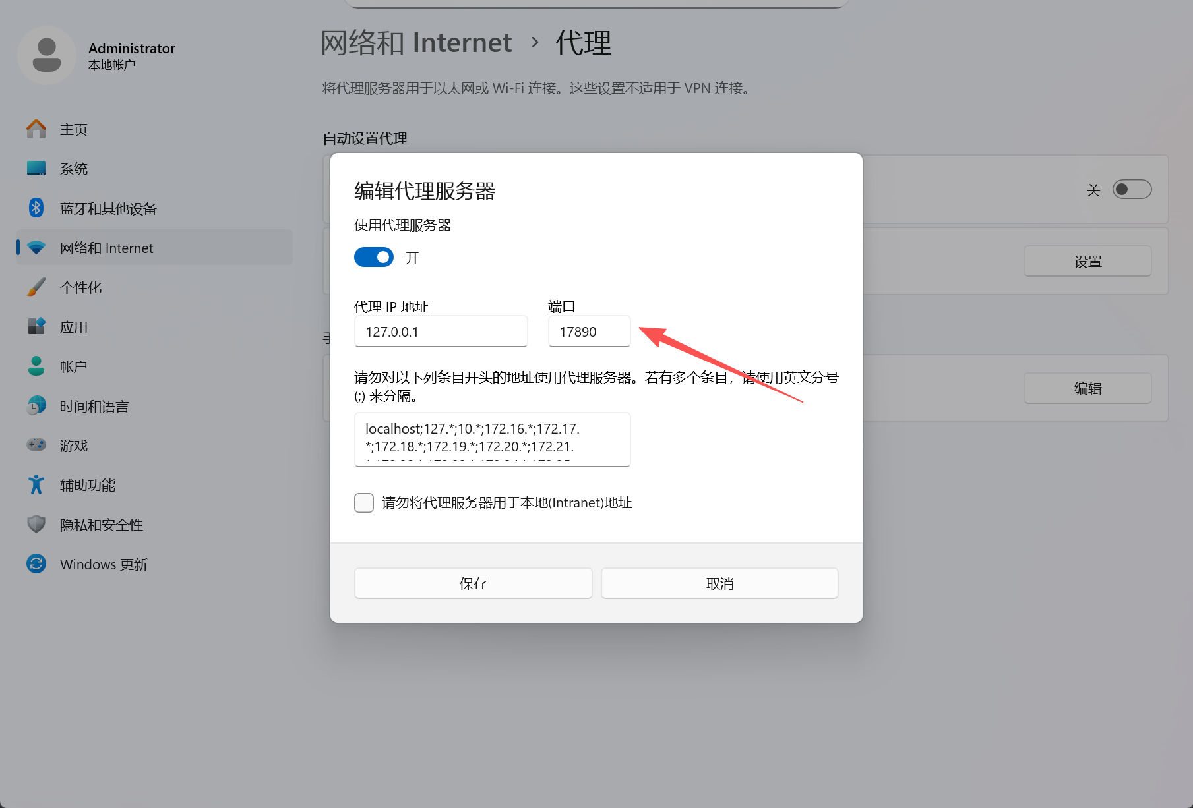Open Windows 更新 page
The width and height of the screenshot is (1193, 808).
[154, 564]
